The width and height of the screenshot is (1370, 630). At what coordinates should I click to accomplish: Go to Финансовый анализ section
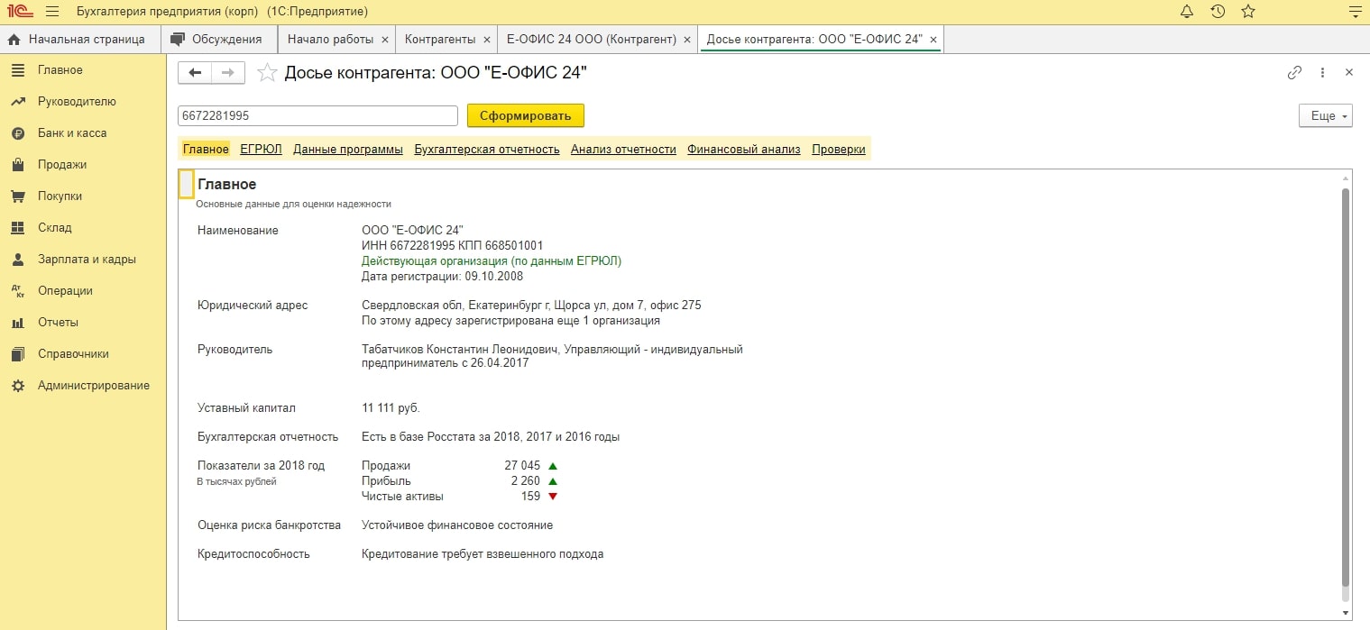click(743, 150)
